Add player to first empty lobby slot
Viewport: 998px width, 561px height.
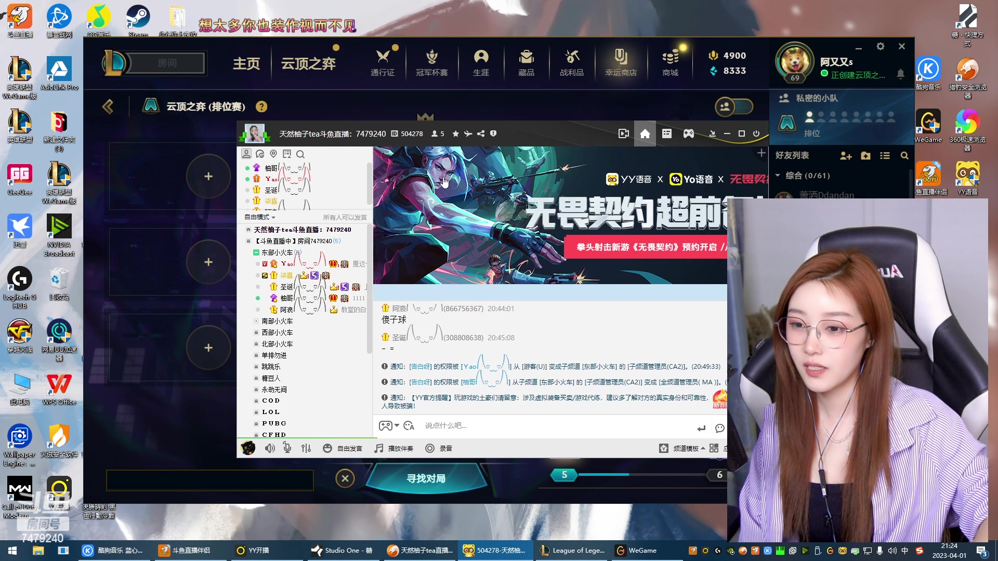point(208,176)
